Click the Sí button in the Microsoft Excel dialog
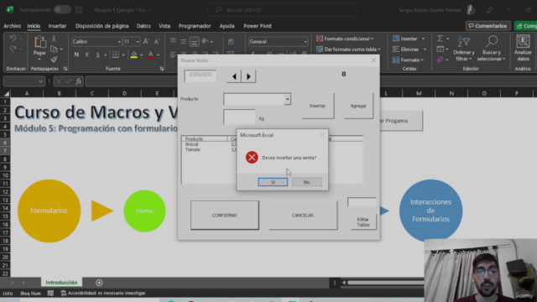Image resolution: width=537 pixels, height=302 pixels. point(273,182)
